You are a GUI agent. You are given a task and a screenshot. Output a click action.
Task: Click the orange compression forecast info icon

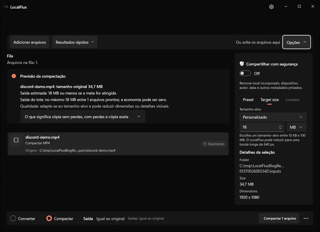pyautogui.click(x=14, y=76)
